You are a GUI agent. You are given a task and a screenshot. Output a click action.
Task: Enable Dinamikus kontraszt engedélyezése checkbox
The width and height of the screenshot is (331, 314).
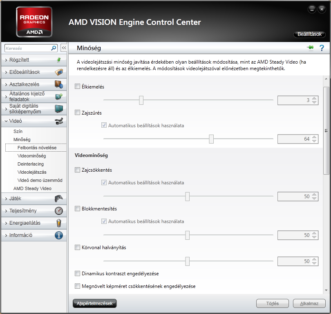78,273
